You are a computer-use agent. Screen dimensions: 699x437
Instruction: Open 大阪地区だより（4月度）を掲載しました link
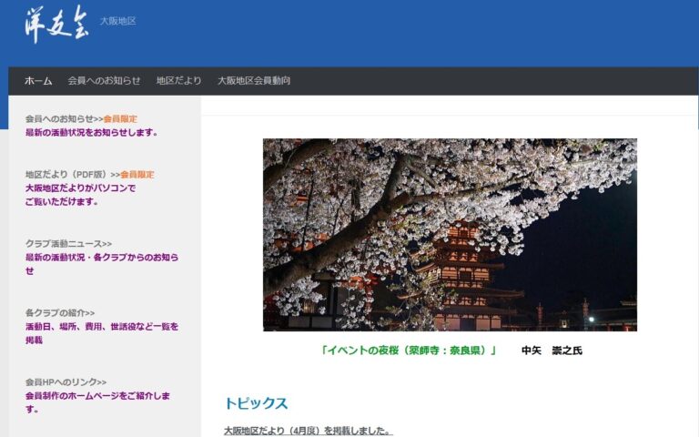pyautogui.click(x=308, y=431)
